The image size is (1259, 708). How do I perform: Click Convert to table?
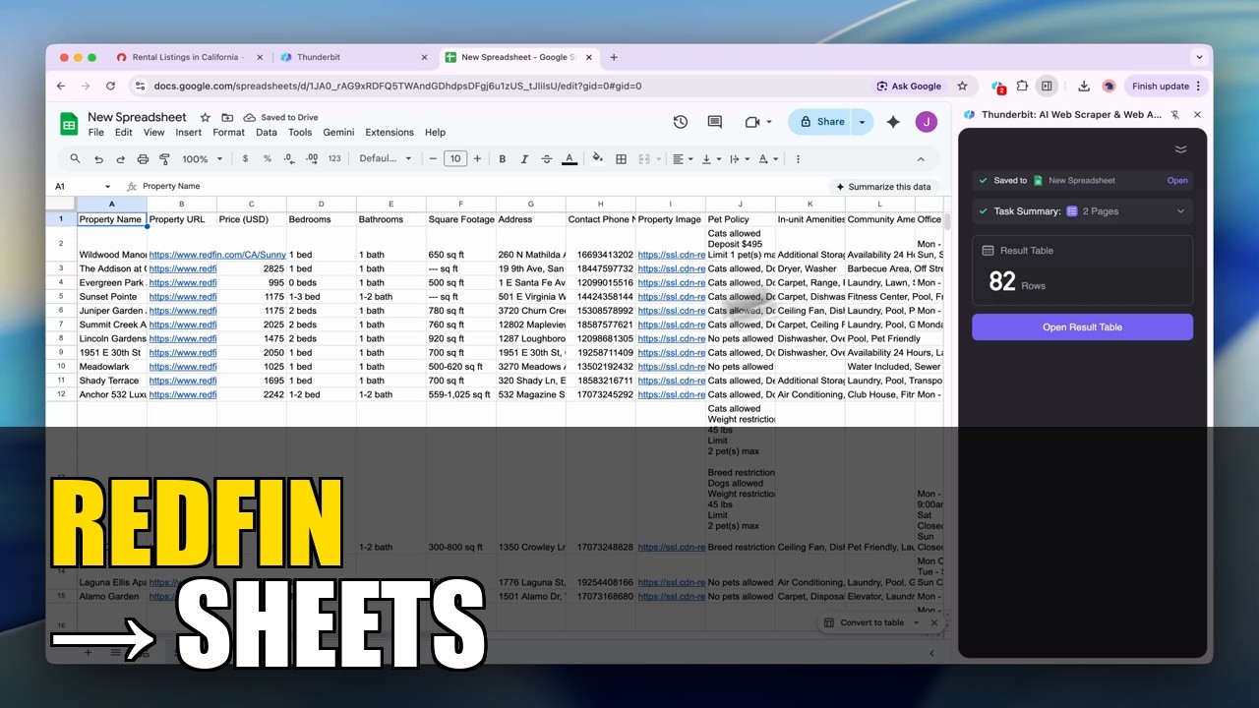pos(864,622)
